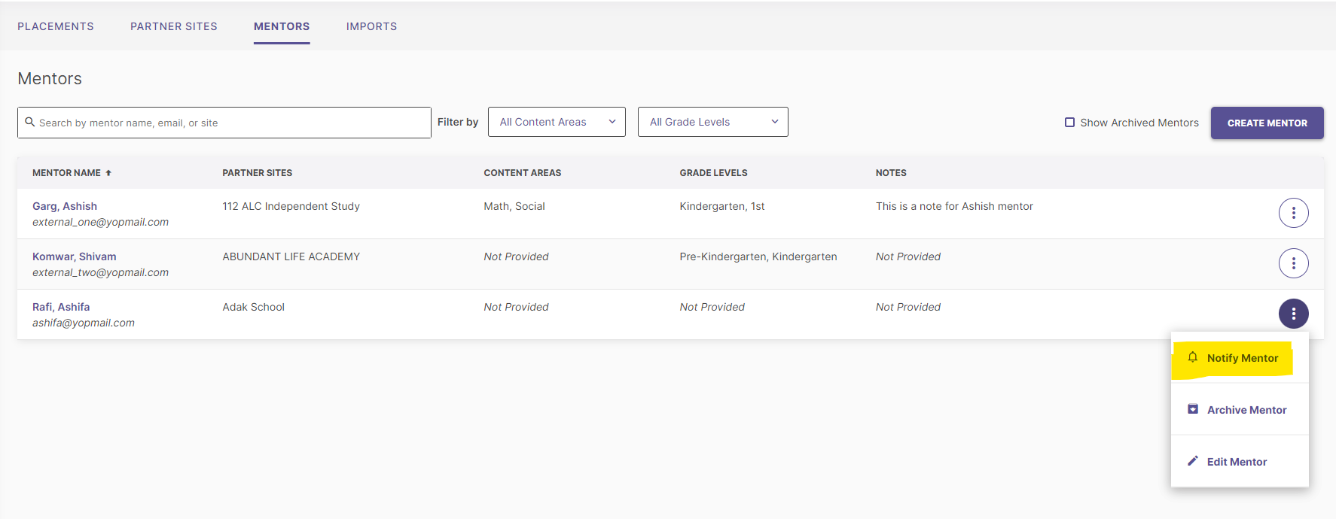This screenshot has width=1336, height=519.
Task: Open mentor Rafi, Ashifa link
Action: click(61, 307)
